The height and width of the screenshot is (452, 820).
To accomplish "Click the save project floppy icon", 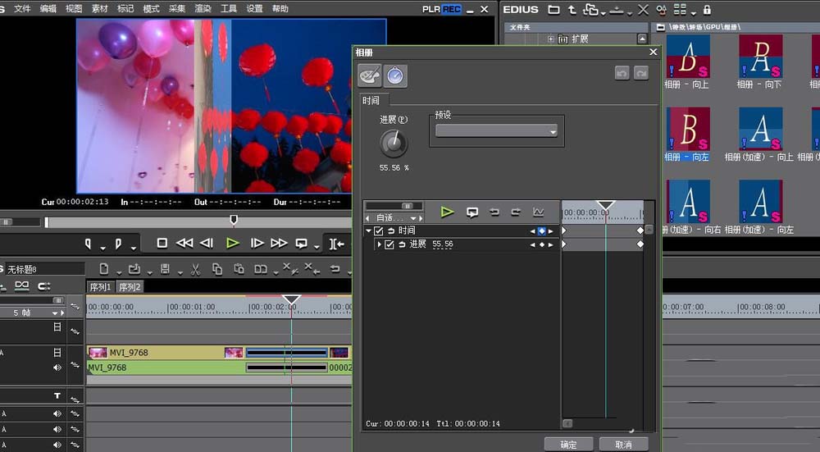I will coord(165,269).
